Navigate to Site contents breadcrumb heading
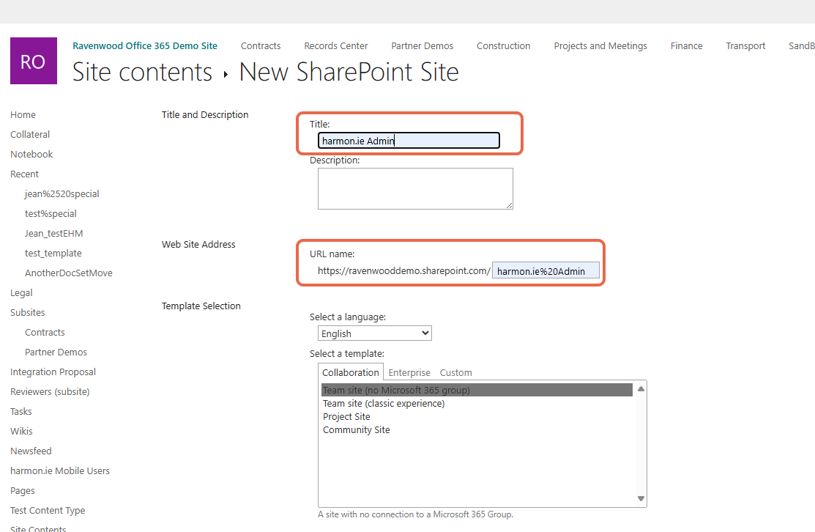815x532 pixels. [x=142, y=72]
